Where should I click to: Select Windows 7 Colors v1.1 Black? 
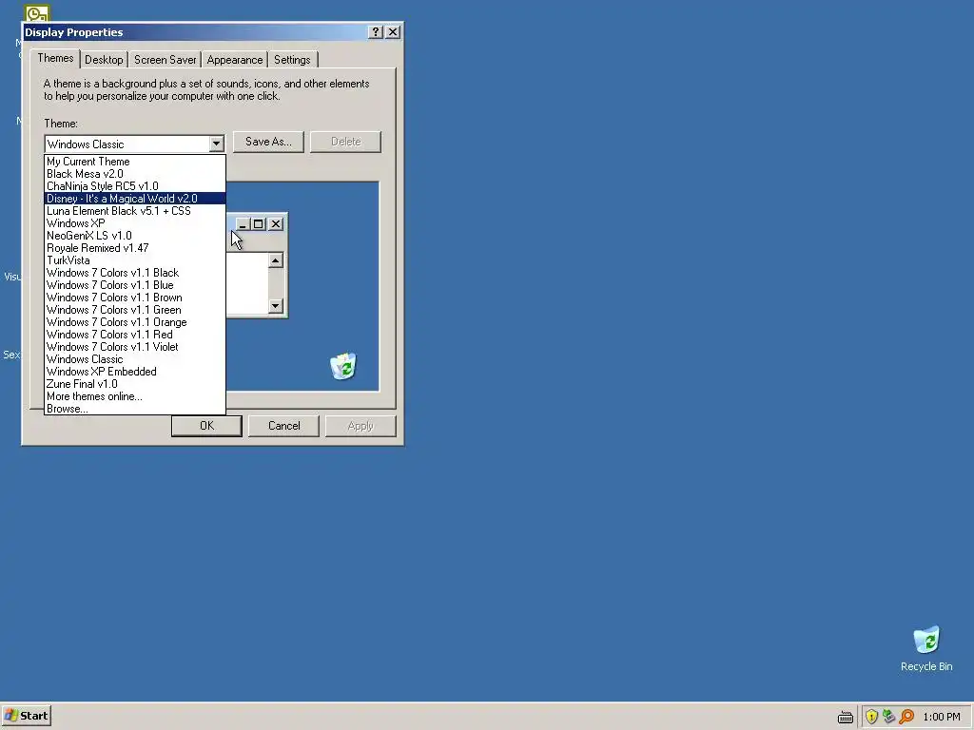click(135, 273)
